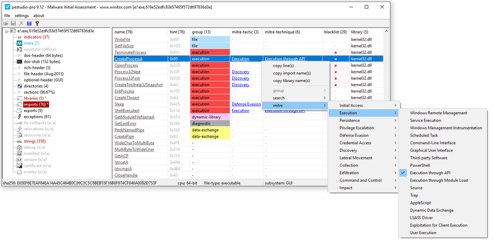Click the pestudio app icon in title bar
The image size is (493, 245).
(7, 7)
